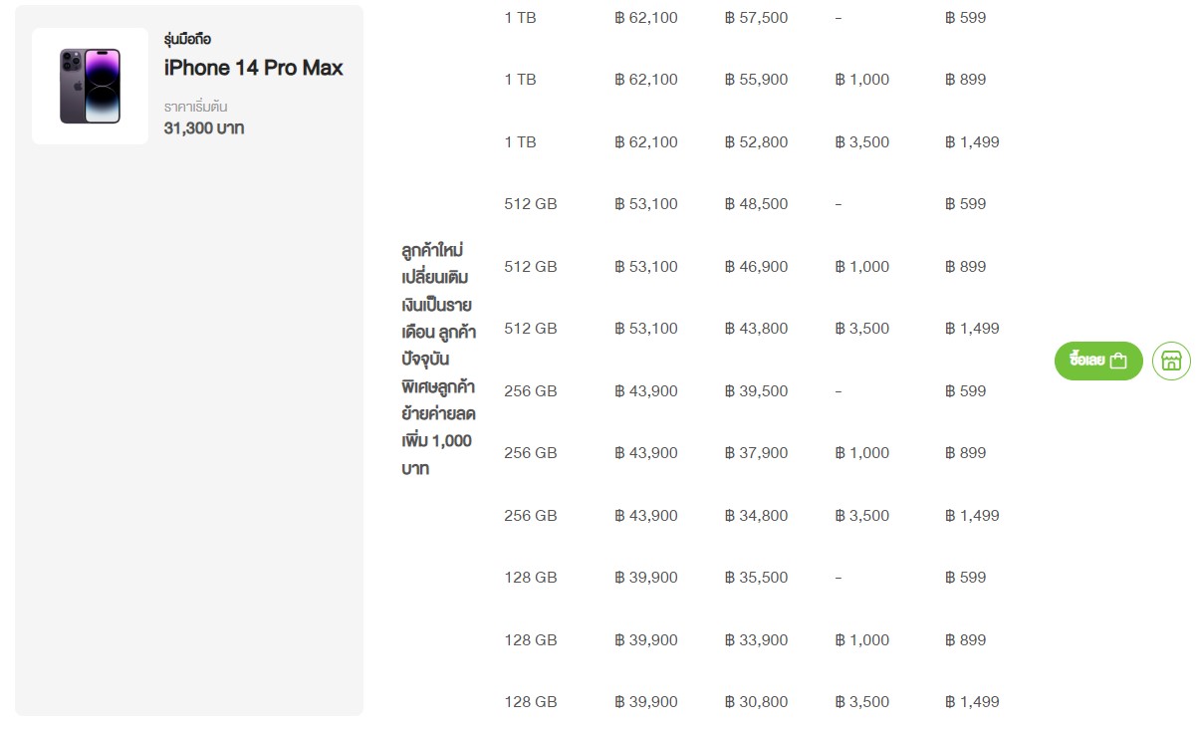Click the green store icon button

[x=1171, y=361]
